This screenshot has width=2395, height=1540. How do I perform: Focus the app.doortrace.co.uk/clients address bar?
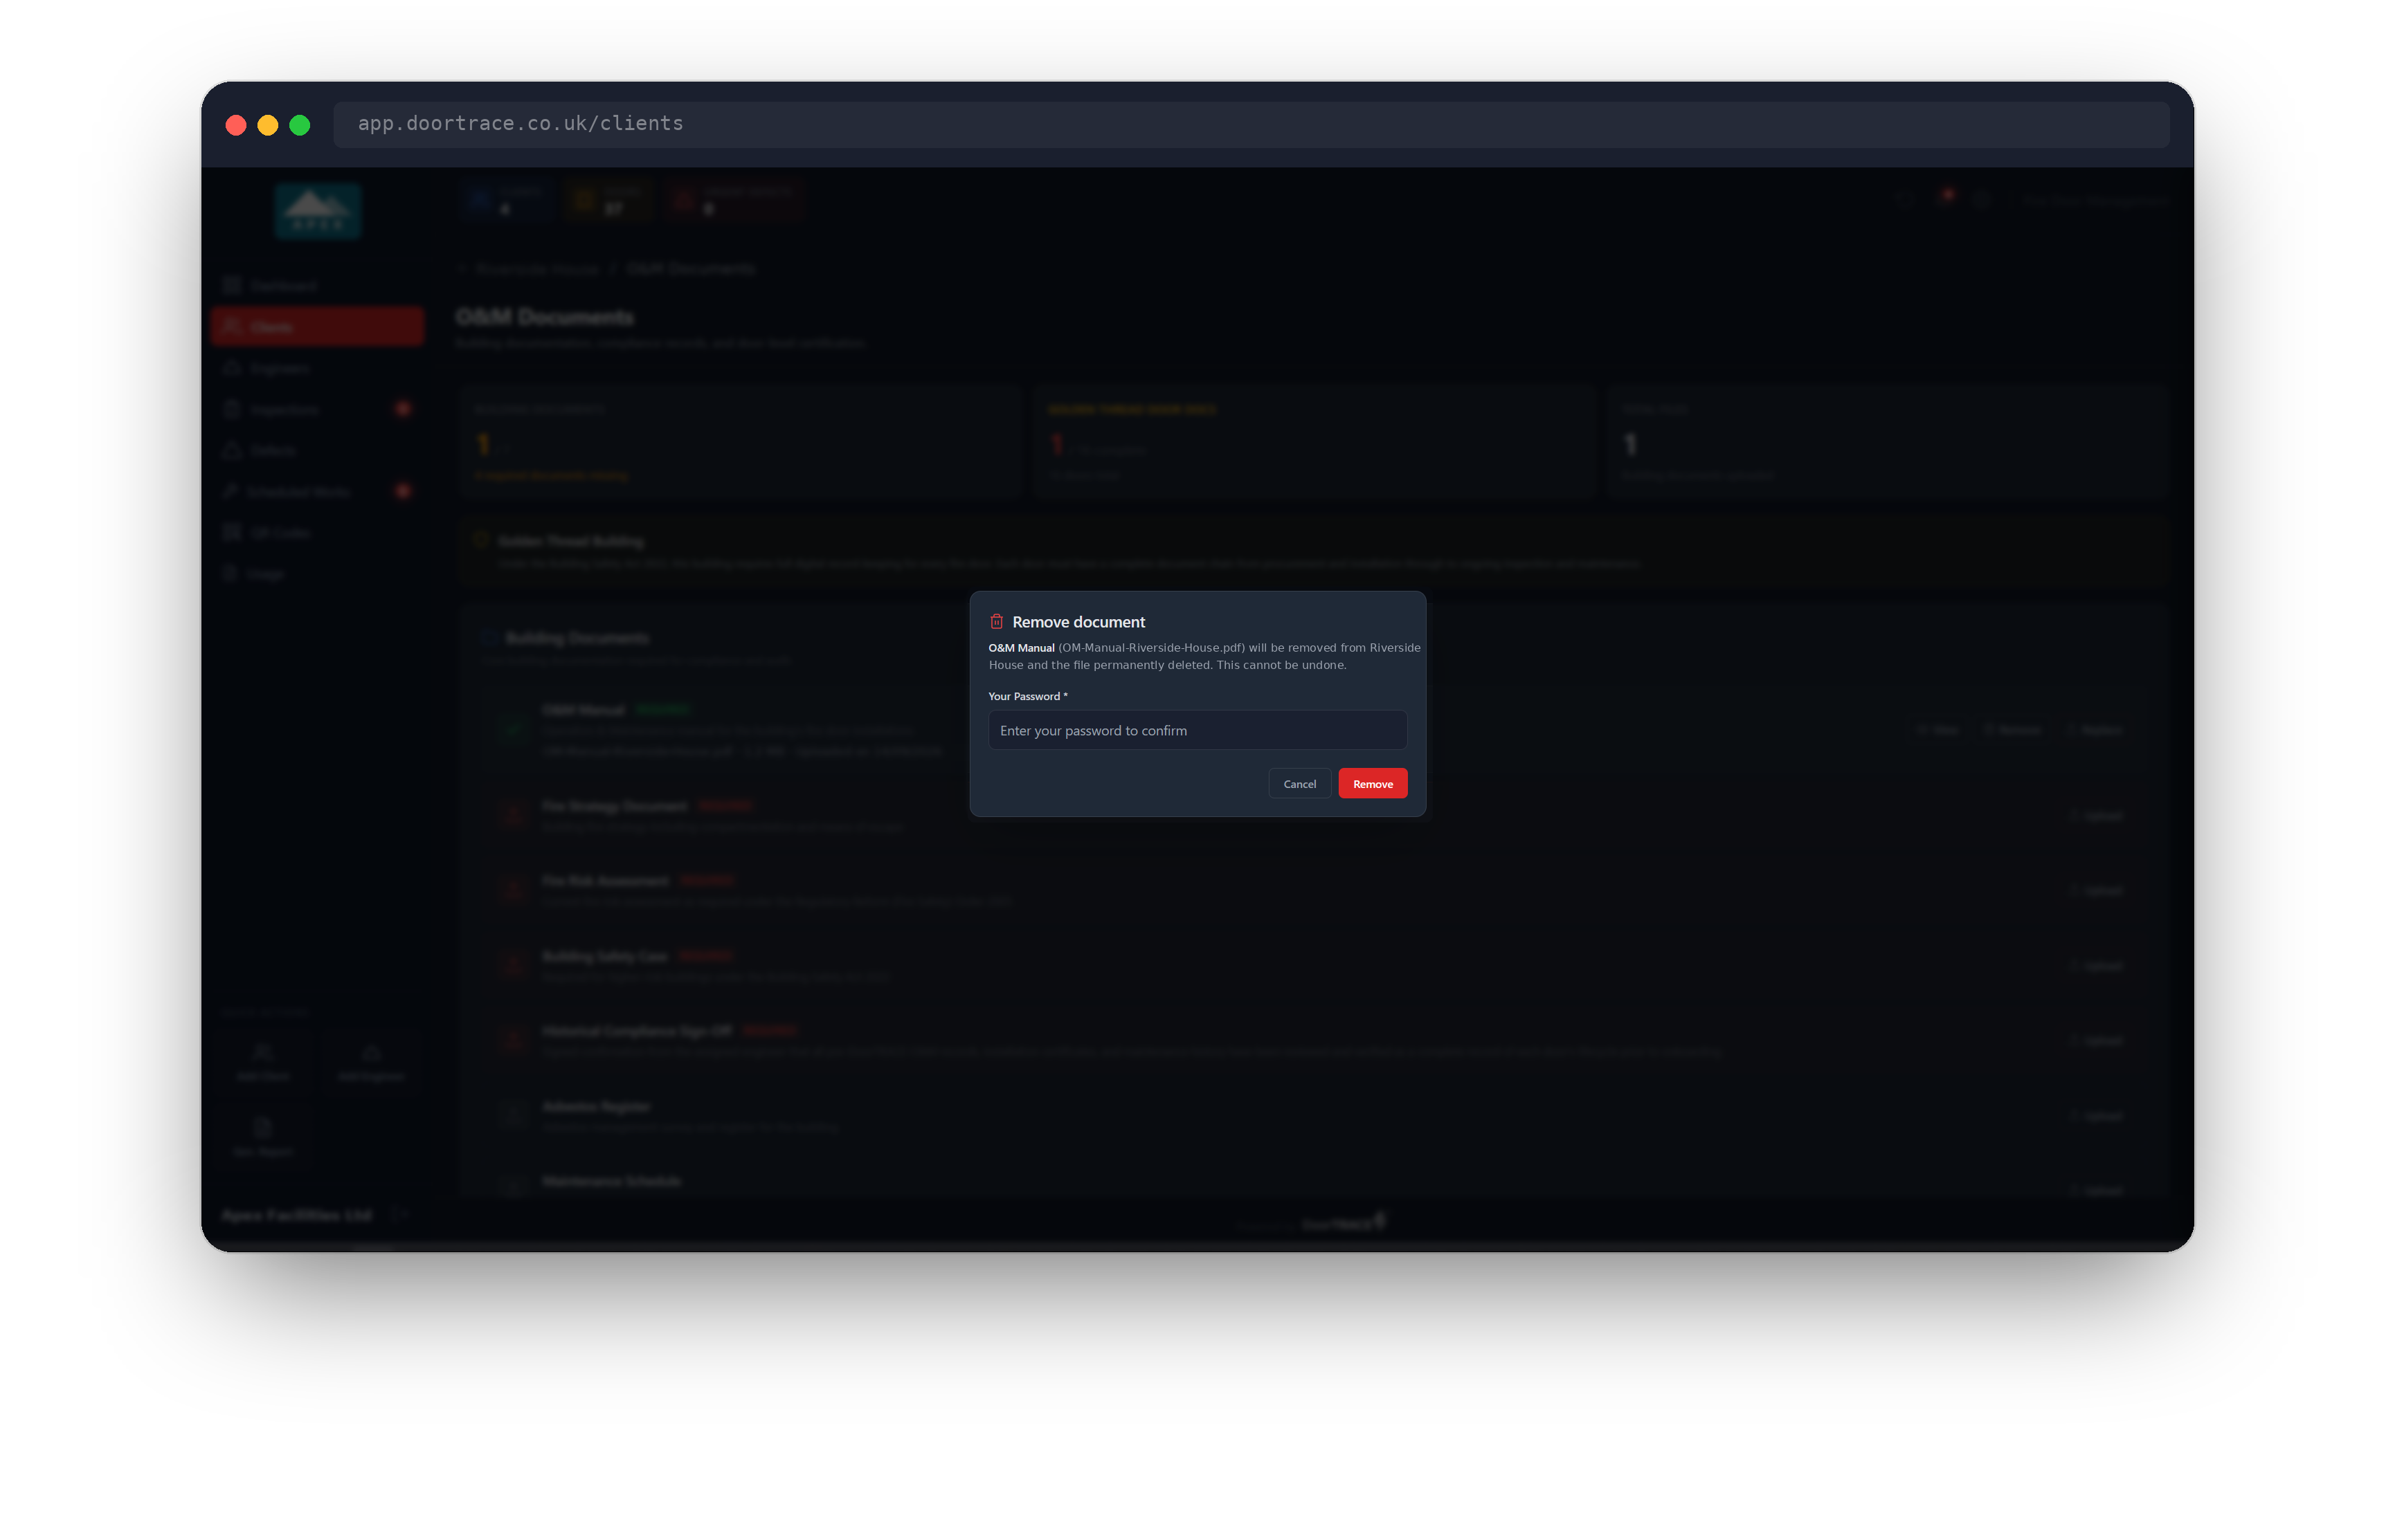pyautogui.click(x=1251, y=124)
